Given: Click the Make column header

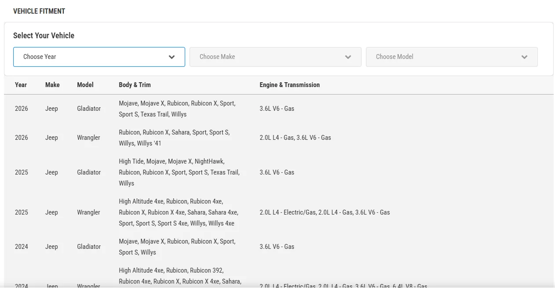Looking at the screenshot, I should click(52, 85).
